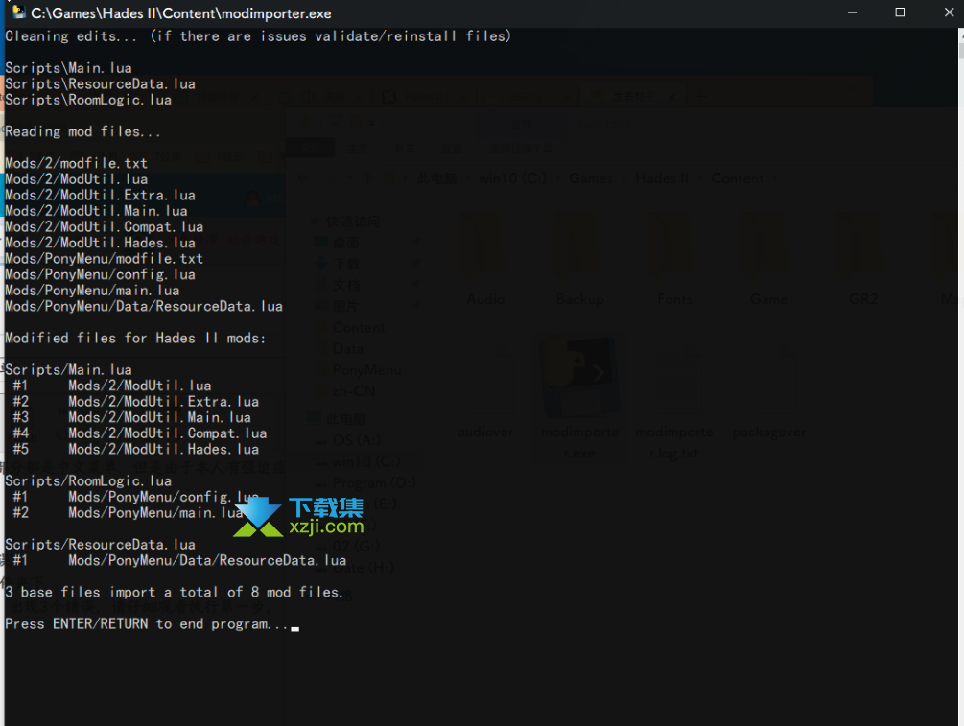Select the modimporter.exe file icon in Explorer
The image size is (964, 726).
point(579,399)
